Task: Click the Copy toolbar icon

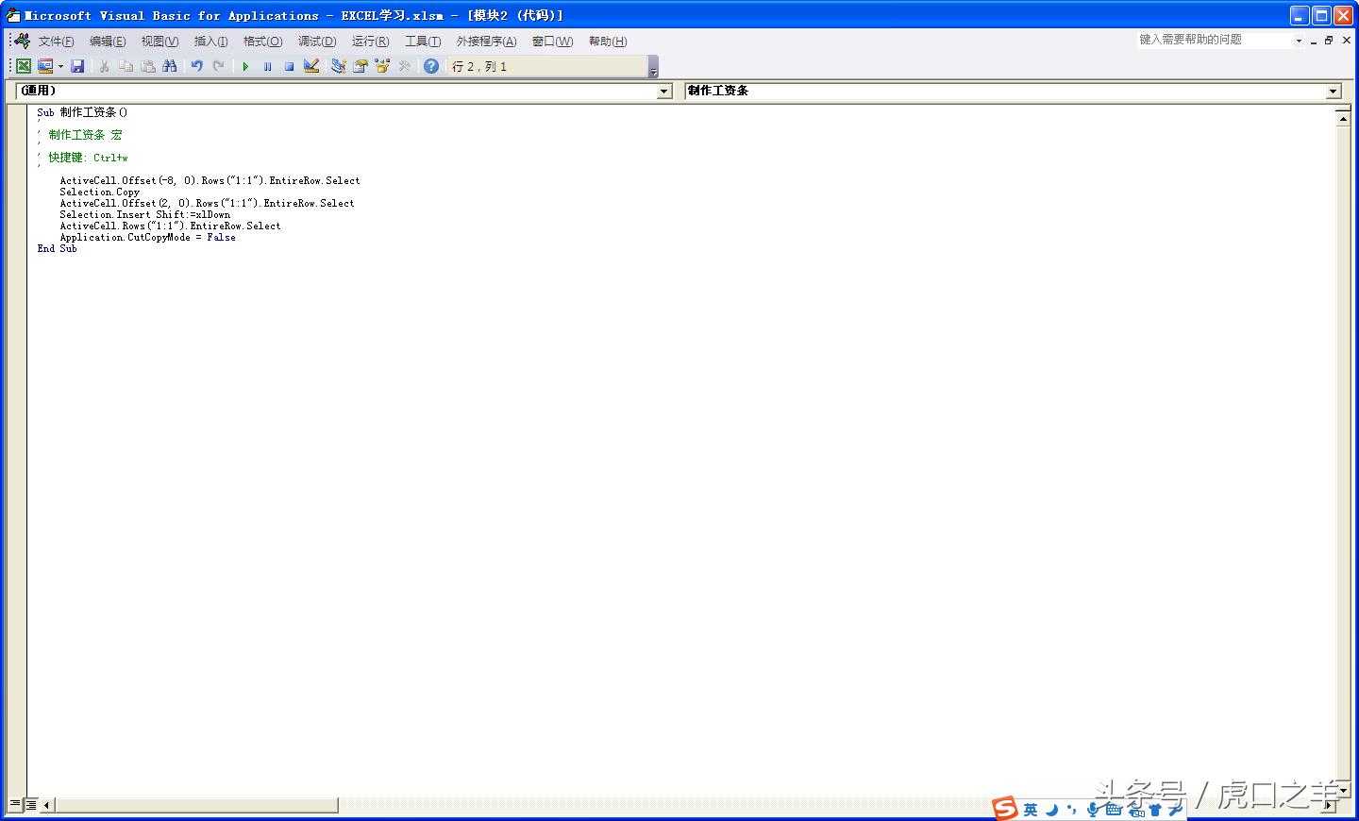Action: coord(126,66)
